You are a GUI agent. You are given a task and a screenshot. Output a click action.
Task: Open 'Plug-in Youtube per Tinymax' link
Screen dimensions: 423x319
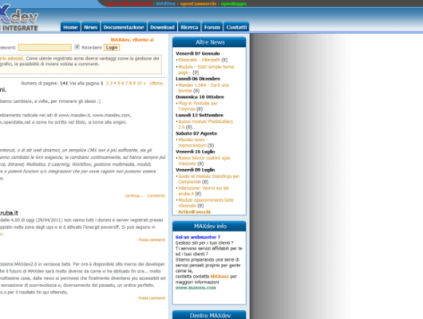point(198,106)
